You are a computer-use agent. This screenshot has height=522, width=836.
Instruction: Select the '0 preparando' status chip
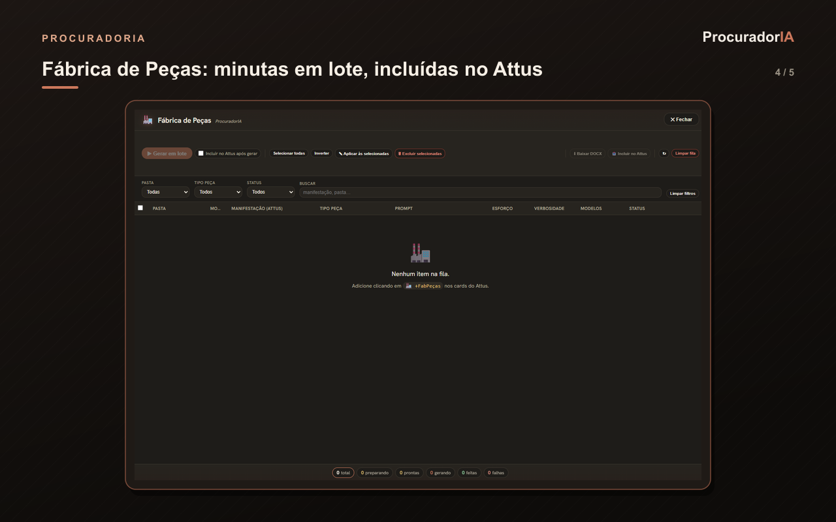tap(374, 472)
